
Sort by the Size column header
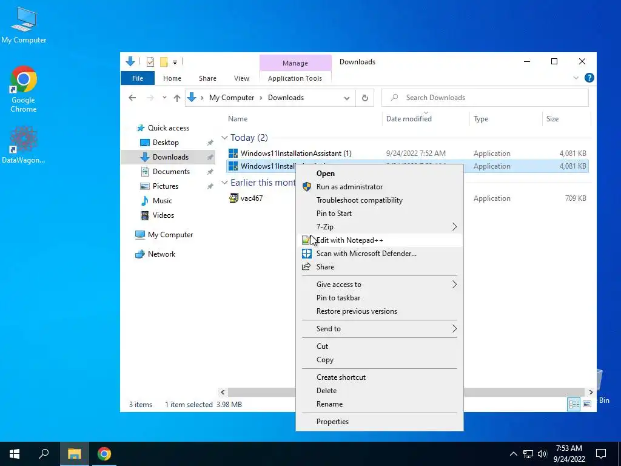point(552,119)
